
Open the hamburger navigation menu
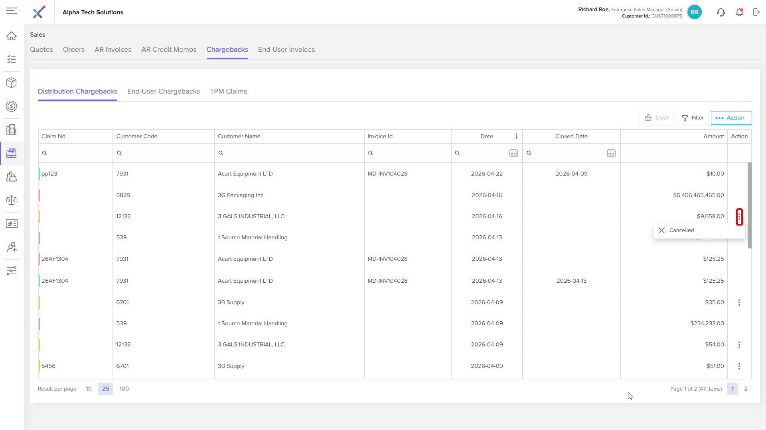(12, 11)
